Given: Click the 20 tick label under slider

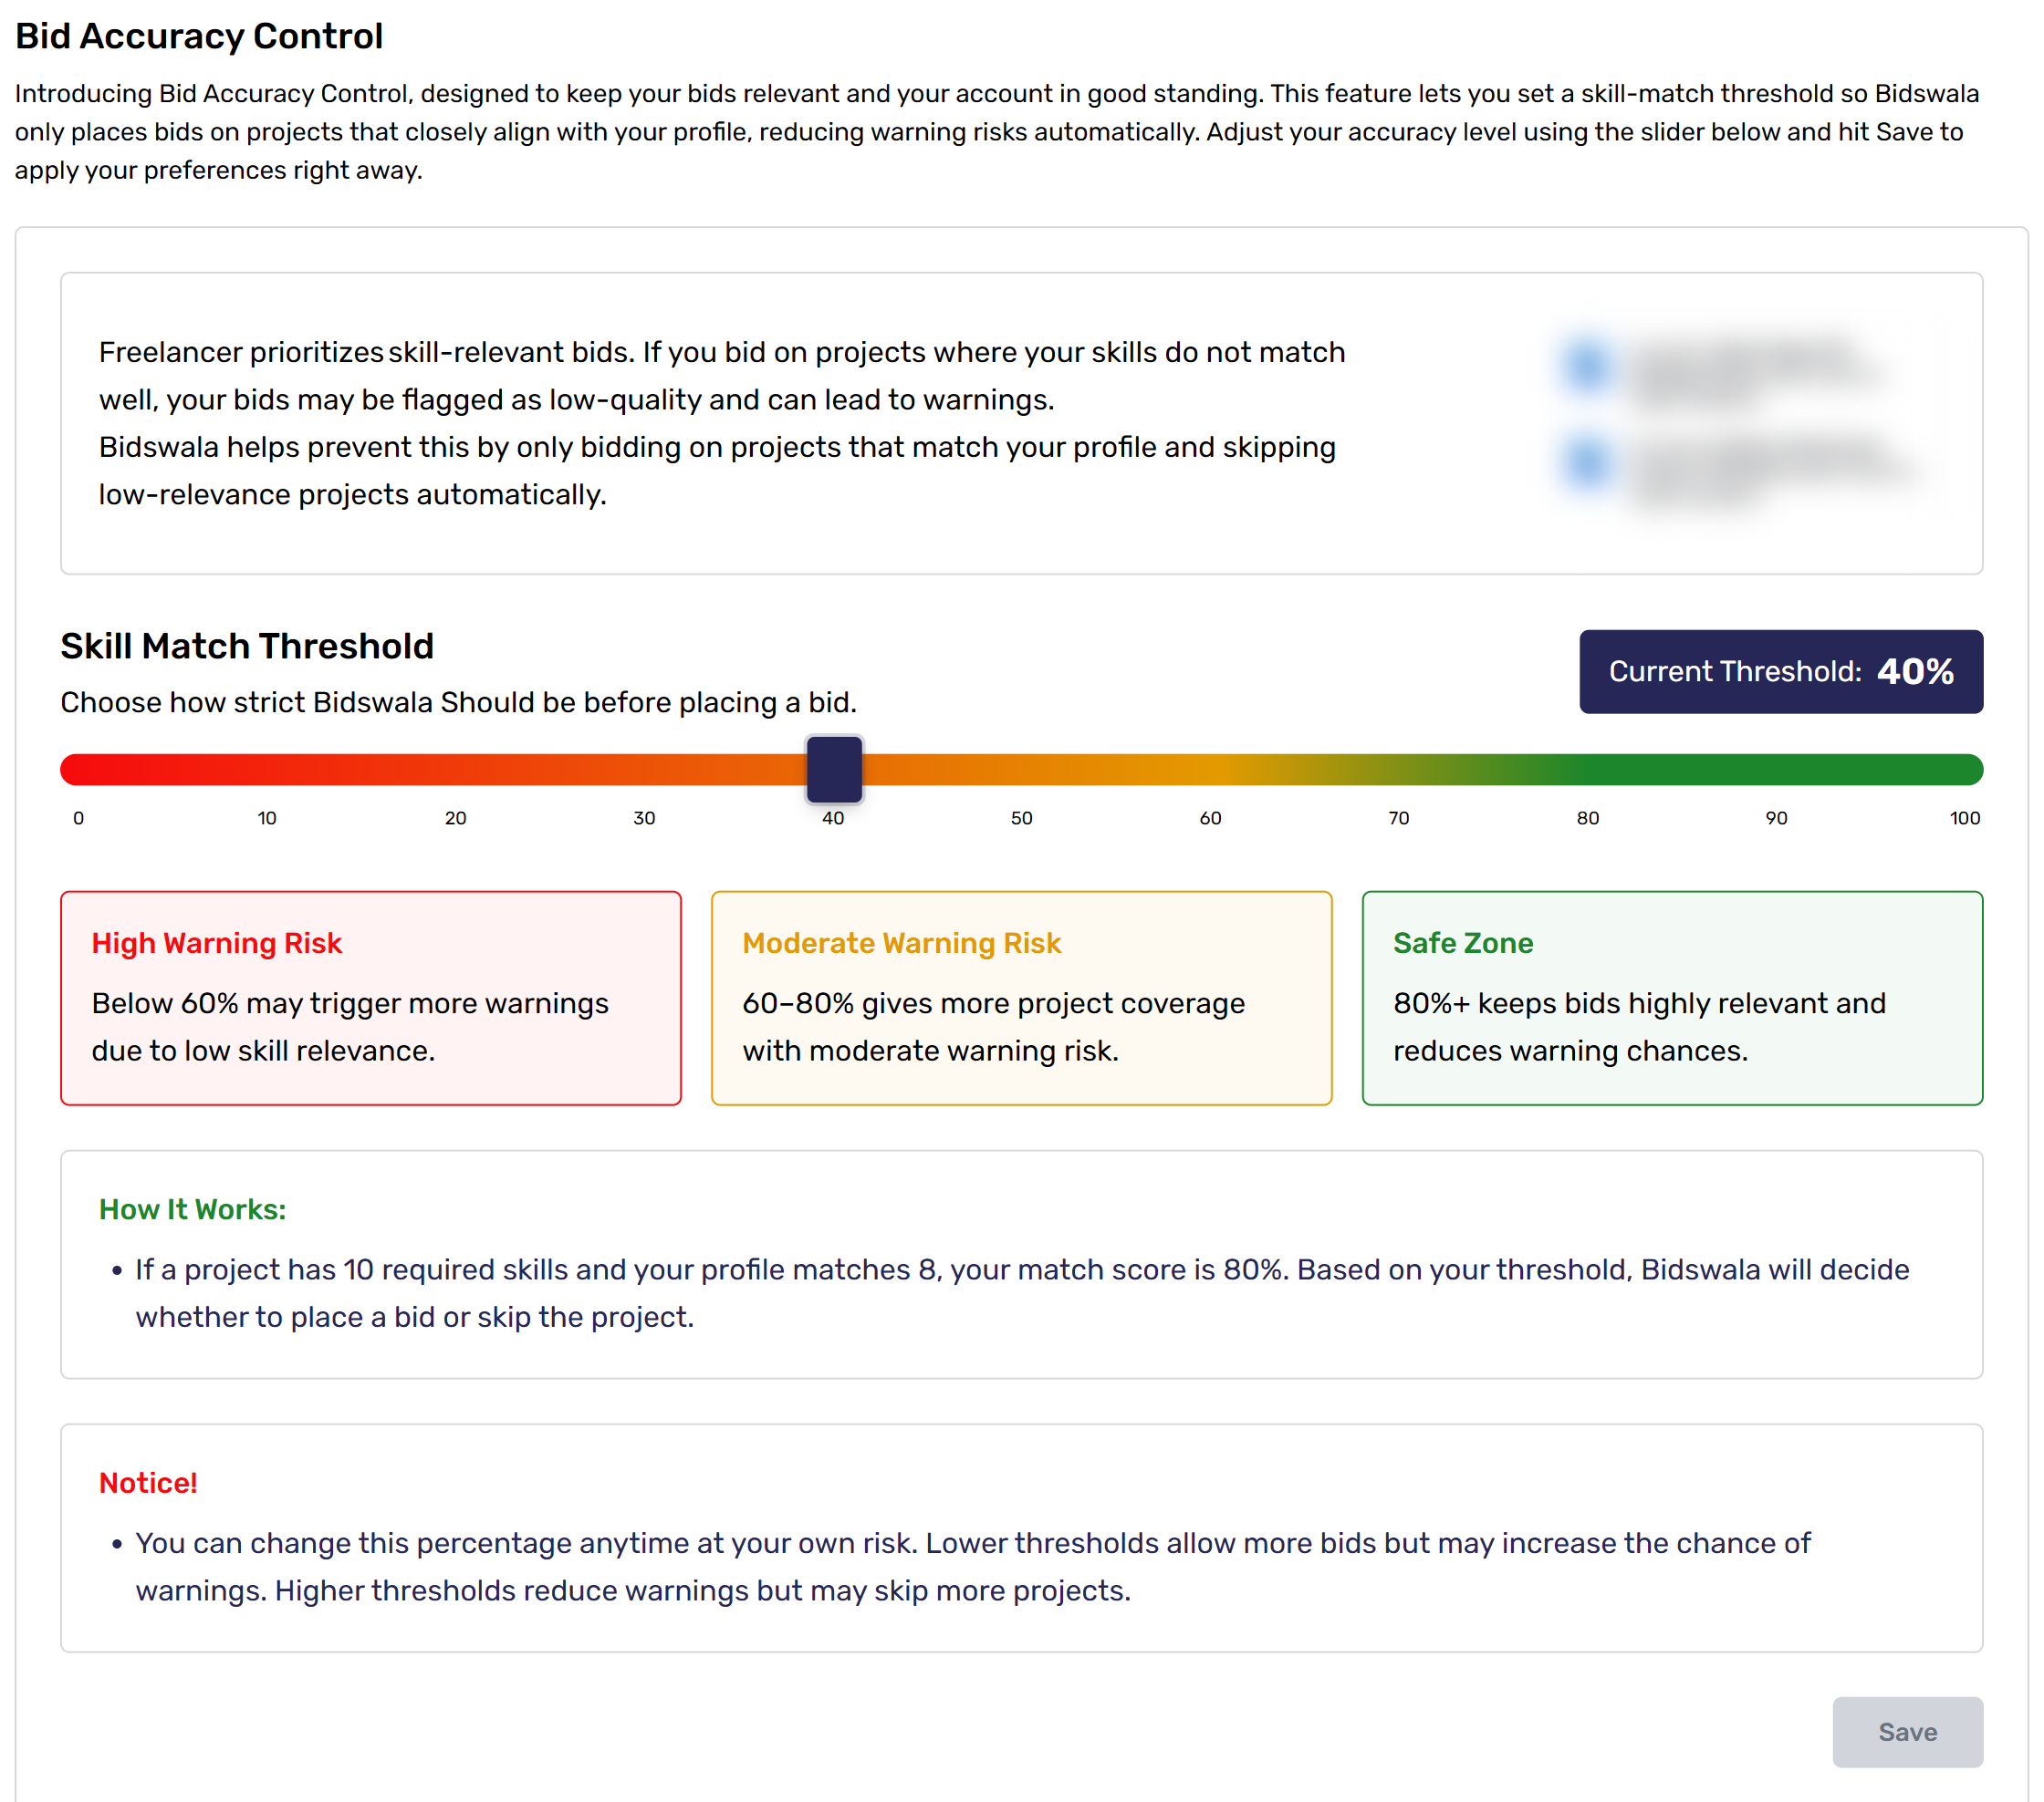Looking at the screenshot, I should coord(455,817).
